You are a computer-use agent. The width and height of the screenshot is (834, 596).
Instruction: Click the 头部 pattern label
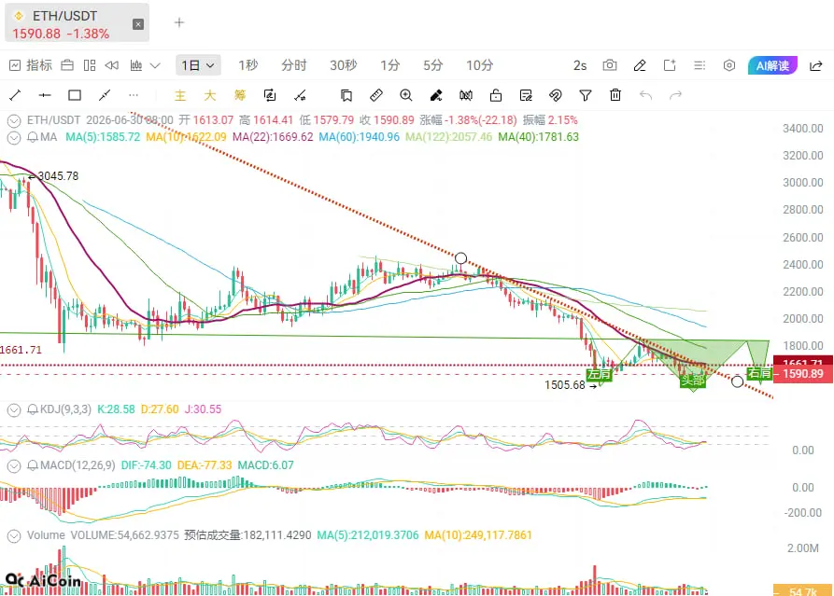tap(693, 381)
